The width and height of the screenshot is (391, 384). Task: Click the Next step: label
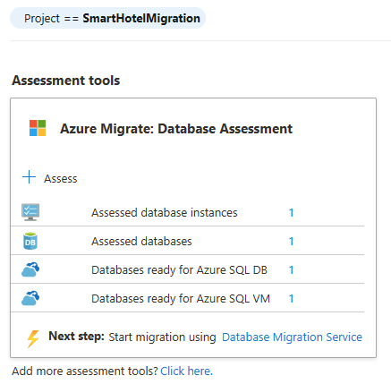(x=76, y=336)
